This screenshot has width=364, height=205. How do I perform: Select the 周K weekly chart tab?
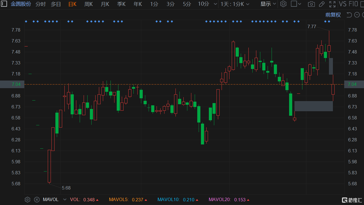tap(89, 4)
